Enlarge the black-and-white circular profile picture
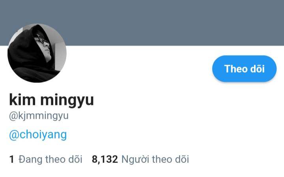 coord(37,53)
